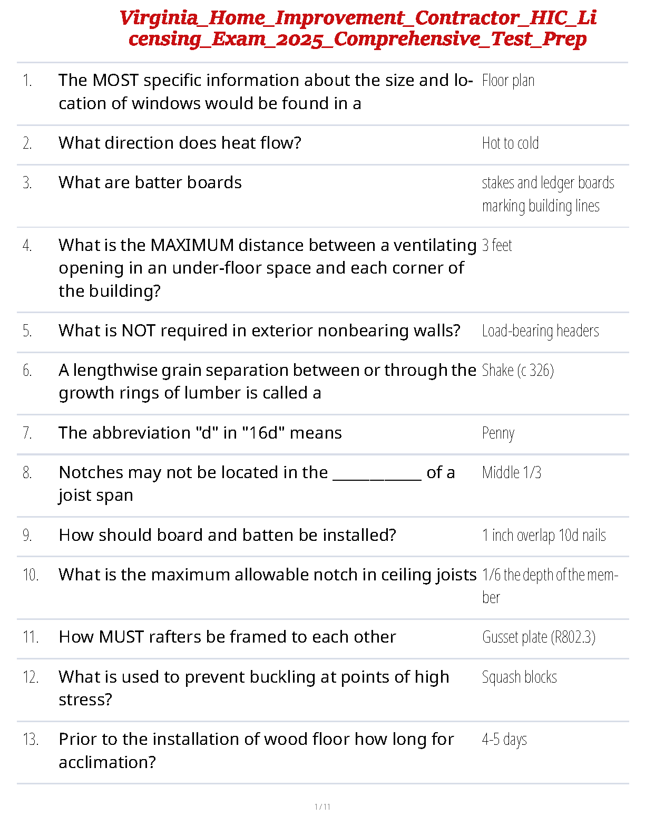Click the 'Gusset plate (R802.3)' answer

539,637
